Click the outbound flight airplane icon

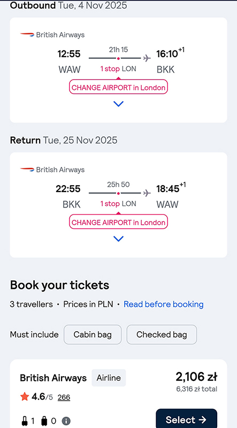pyautogui.click(x=147, y=58)
